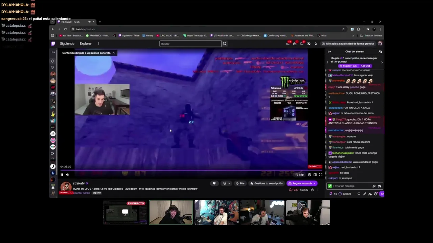433x243 pixels.
Task: Open a new browser tab
Action: 100,22
